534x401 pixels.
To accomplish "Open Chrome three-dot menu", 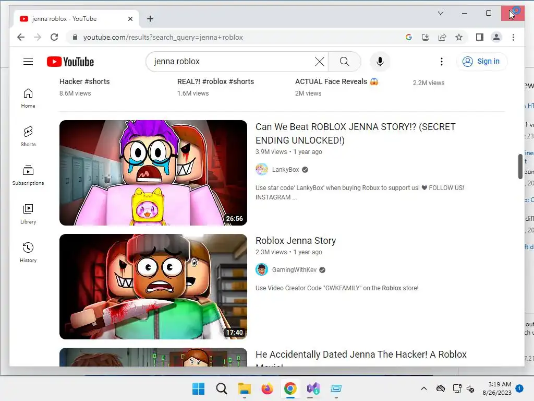I will pos(513,37).
